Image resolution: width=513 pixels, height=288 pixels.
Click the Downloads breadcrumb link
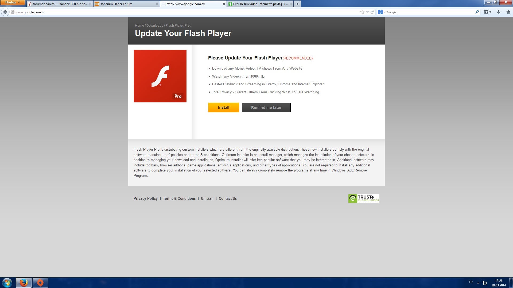click(155, 26)
